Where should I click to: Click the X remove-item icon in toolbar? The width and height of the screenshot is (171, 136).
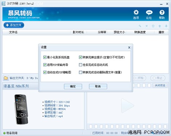click(146, 26)
